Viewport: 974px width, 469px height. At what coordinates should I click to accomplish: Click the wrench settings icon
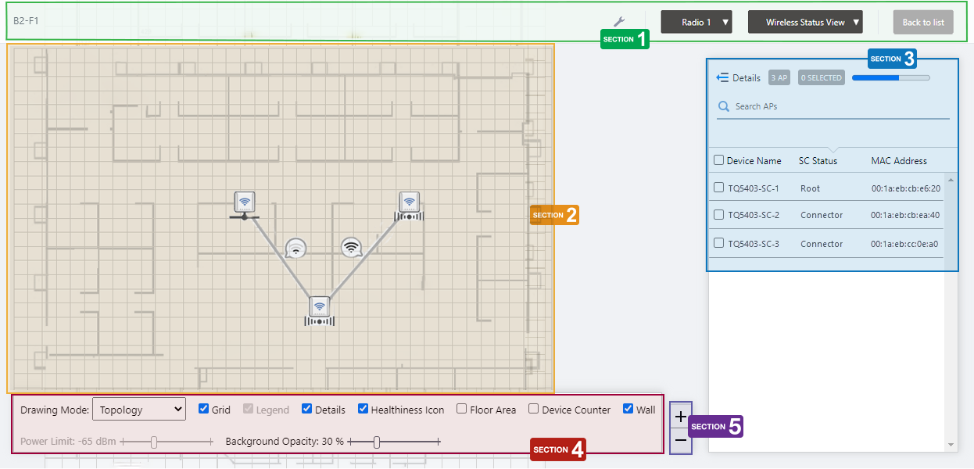pyautogui.click(x=618, y=22)
